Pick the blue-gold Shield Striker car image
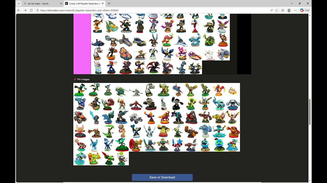The height and width of the screenshot is (183, 327). click(139, 40)
